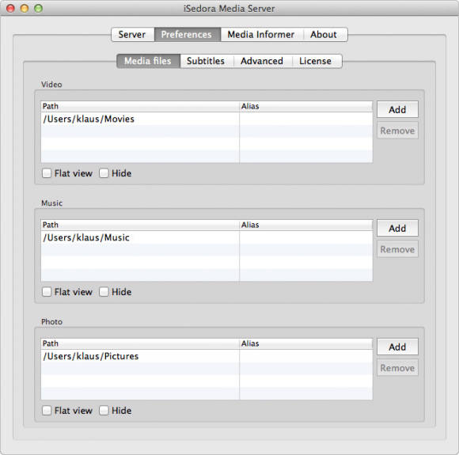Tick the Hide checkbox for Video
459x455 pixels.
104,173
